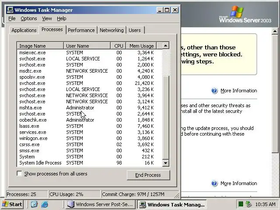Select the Processes tab

tap(52, 29)
